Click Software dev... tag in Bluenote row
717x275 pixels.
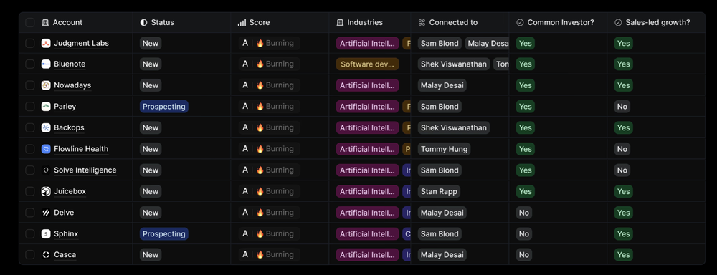point(368,64)
